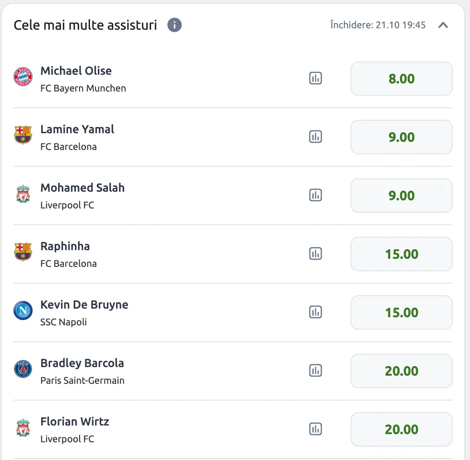Choose Mohamed Salah 9.00 odds button

click(401, 195)
